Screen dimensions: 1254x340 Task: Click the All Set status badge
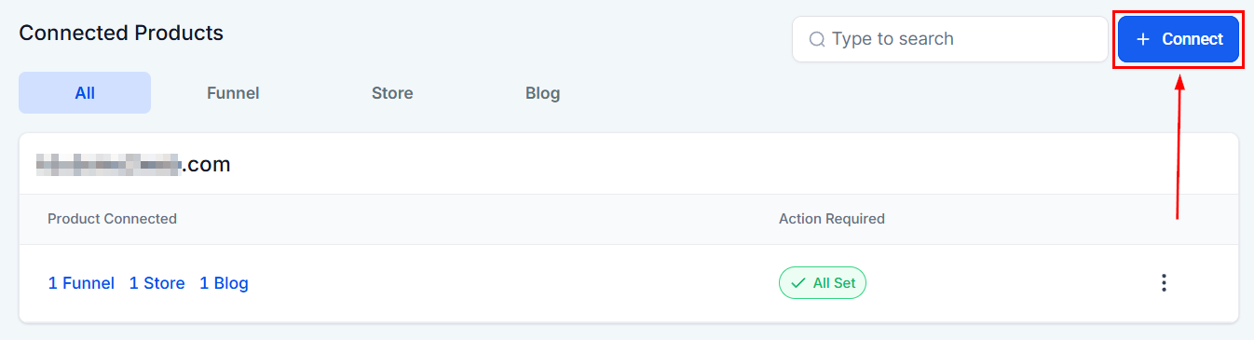pos(823,283)
